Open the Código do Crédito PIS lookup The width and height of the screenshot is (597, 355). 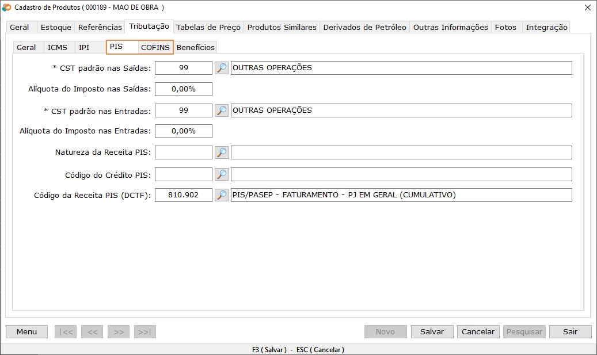coord(222,174)
